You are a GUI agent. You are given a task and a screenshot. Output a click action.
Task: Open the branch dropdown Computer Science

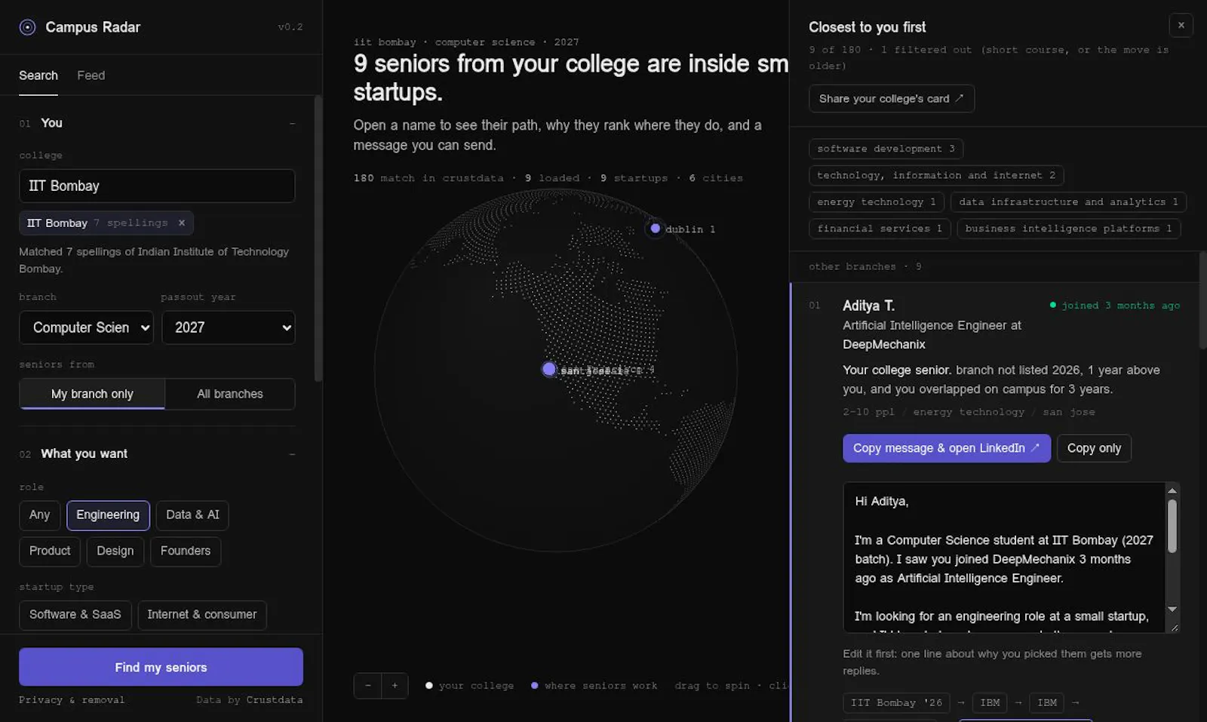click(86, 327)
